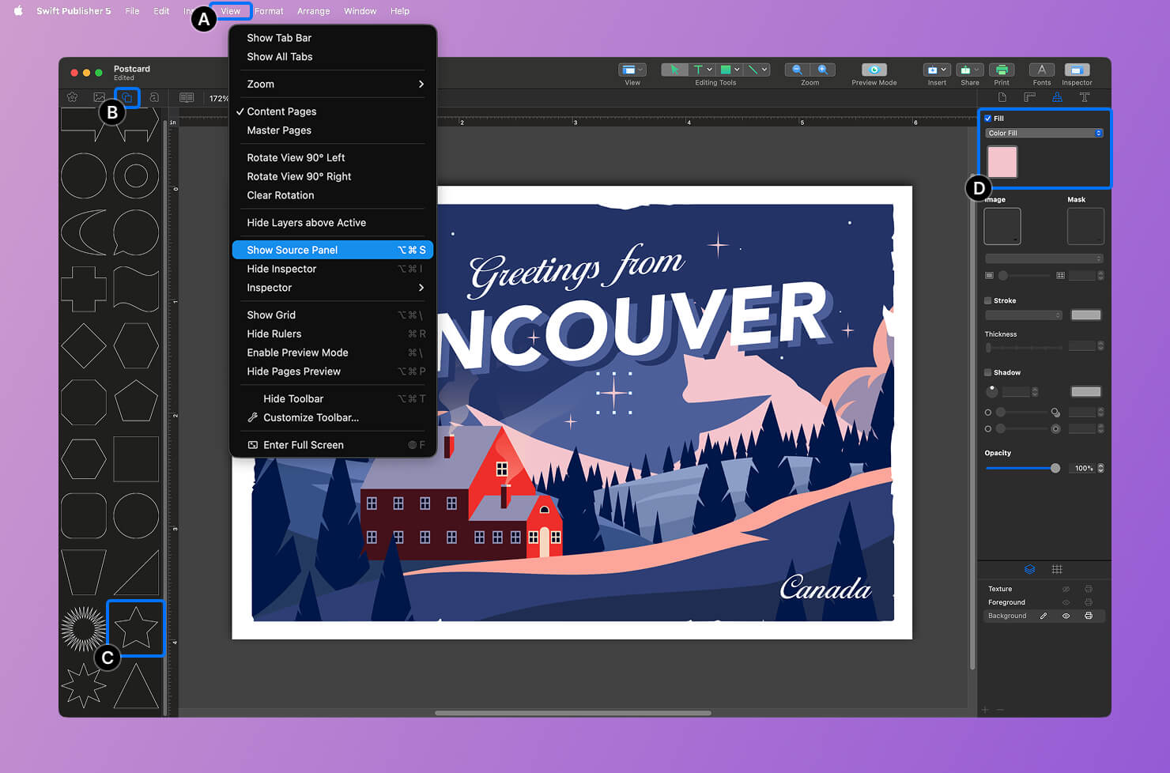Image resolution: width=1170 pixels, height=773 pixels.
Task: Open the Format menu
Action: [269, 11]
